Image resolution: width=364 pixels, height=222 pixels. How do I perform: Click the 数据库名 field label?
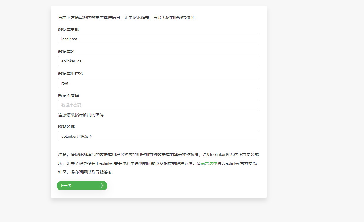click(66, 52)
